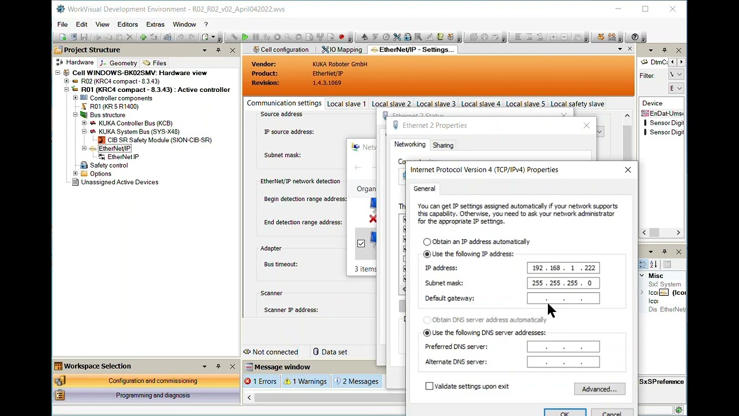Click the align-left lines toolbar icon
This screenshot has height=416, width=739.
(517, 37)
